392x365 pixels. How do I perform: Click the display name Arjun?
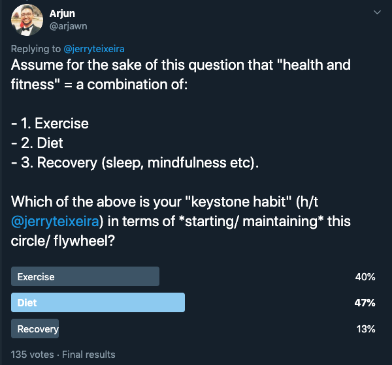pos(61,13)
